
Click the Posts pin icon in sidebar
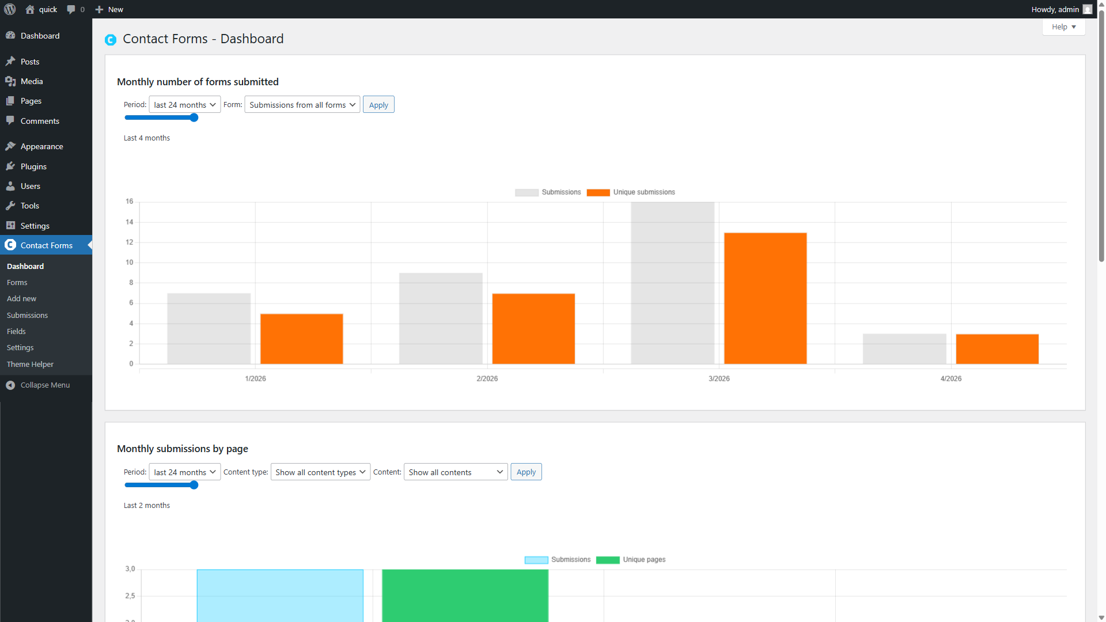(x=10, y=62)
